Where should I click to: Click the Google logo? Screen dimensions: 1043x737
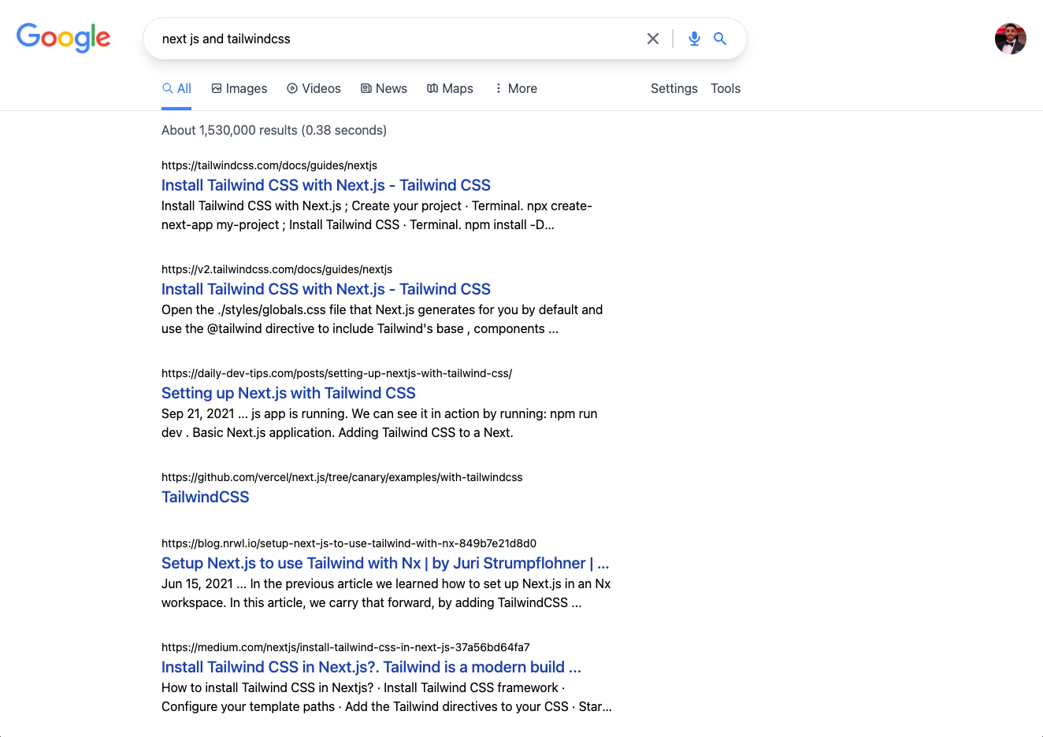coord(64,38)
